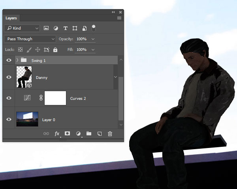Create new fill or adjustment layer

(78, 134)
